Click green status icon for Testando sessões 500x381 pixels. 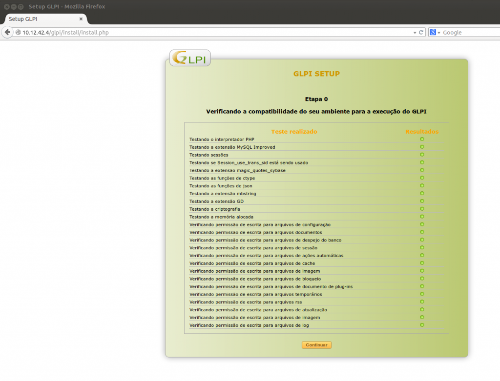(422, 155)
